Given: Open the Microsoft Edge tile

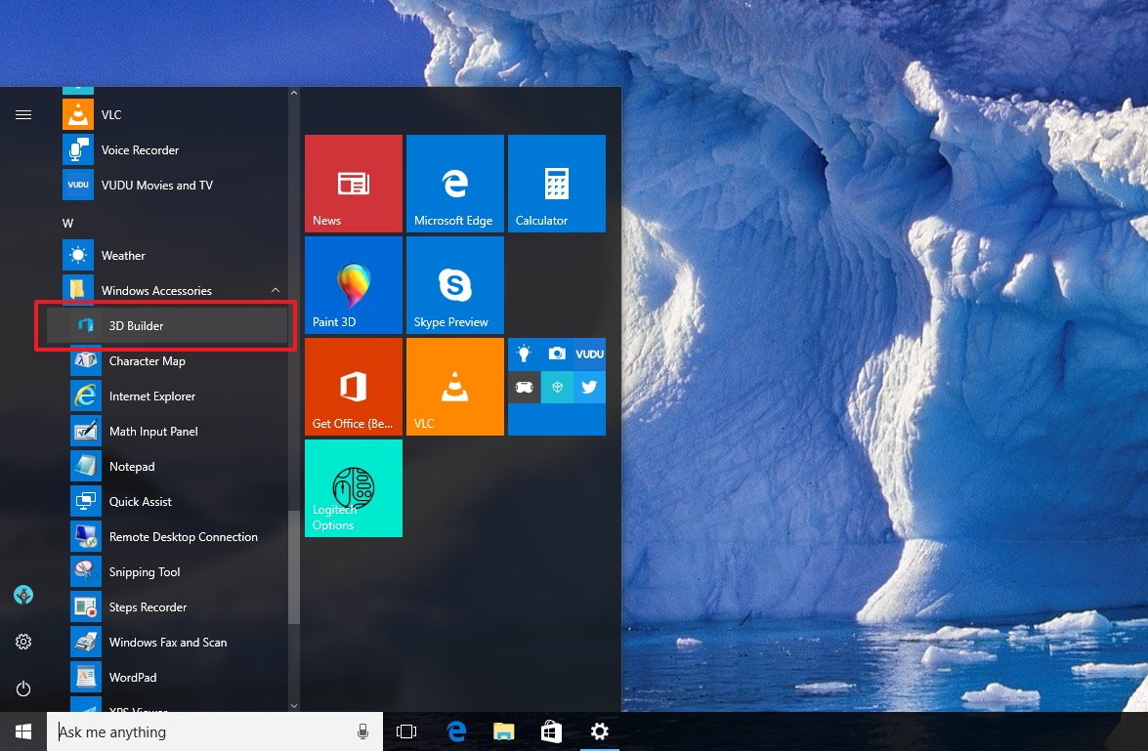Looking at the screenshot, I should point(455,184).
